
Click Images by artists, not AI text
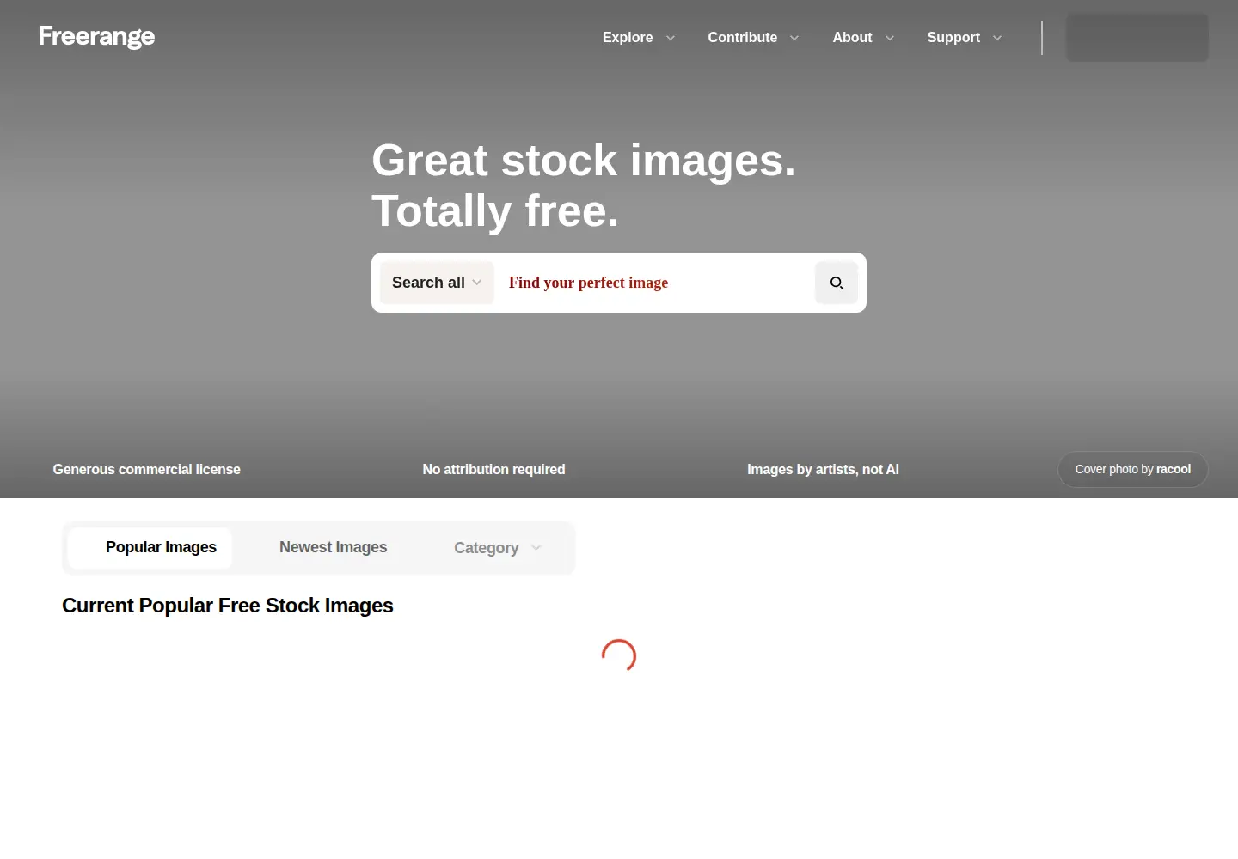pyautogui.click(x=823, y=470)
